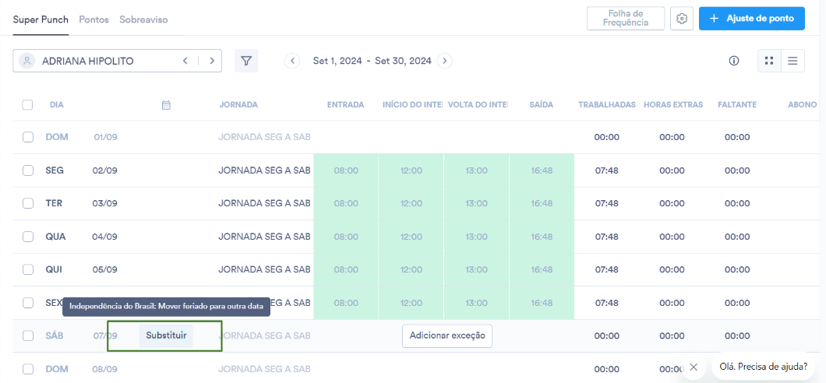
Task: Click the 16:48 saída cell for QUI 05/09
Action: coord(542,270)
